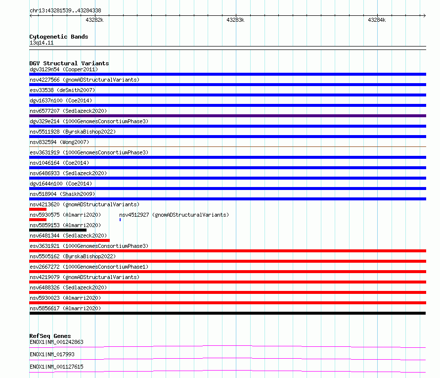Select the nsv6488326 (Sedlazeck2020) label

click(68, 287)
